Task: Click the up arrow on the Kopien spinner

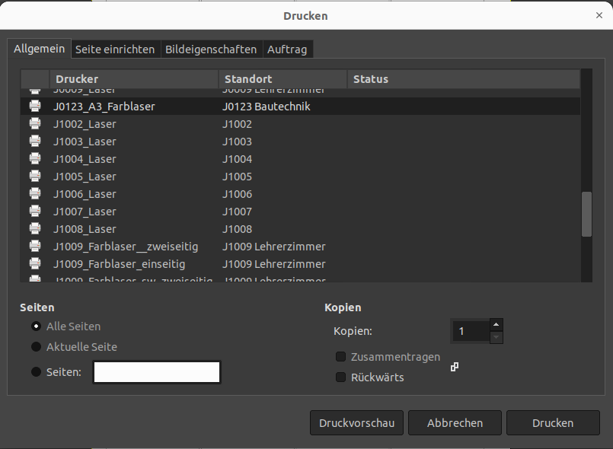Action: pos(496,325)
